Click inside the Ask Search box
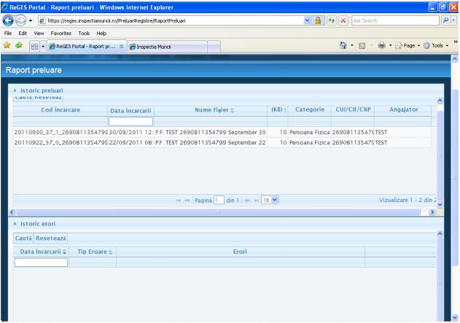The height and width of the screenshot is (323, 460). 395,20
